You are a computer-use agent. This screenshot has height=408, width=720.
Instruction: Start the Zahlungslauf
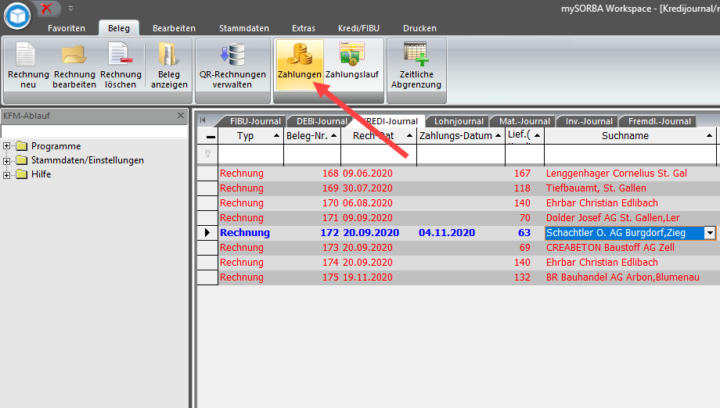click(x=352, y=65)
